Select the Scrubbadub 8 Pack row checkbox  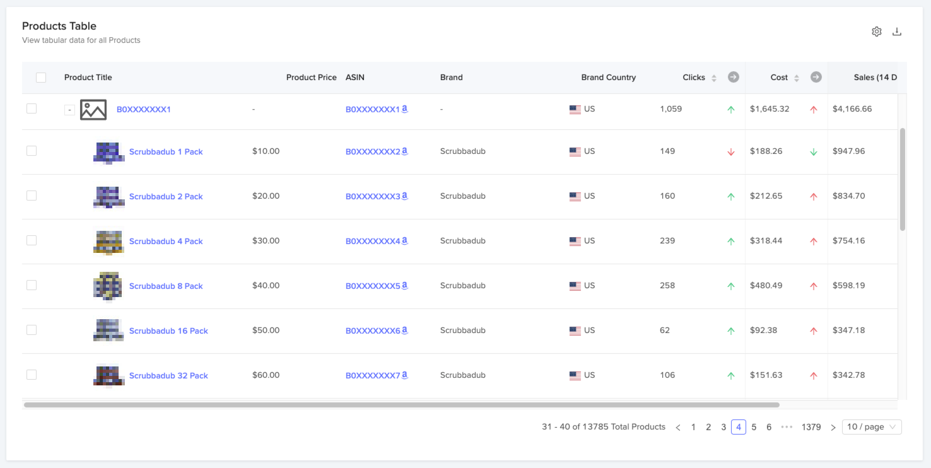click(32, 285)
